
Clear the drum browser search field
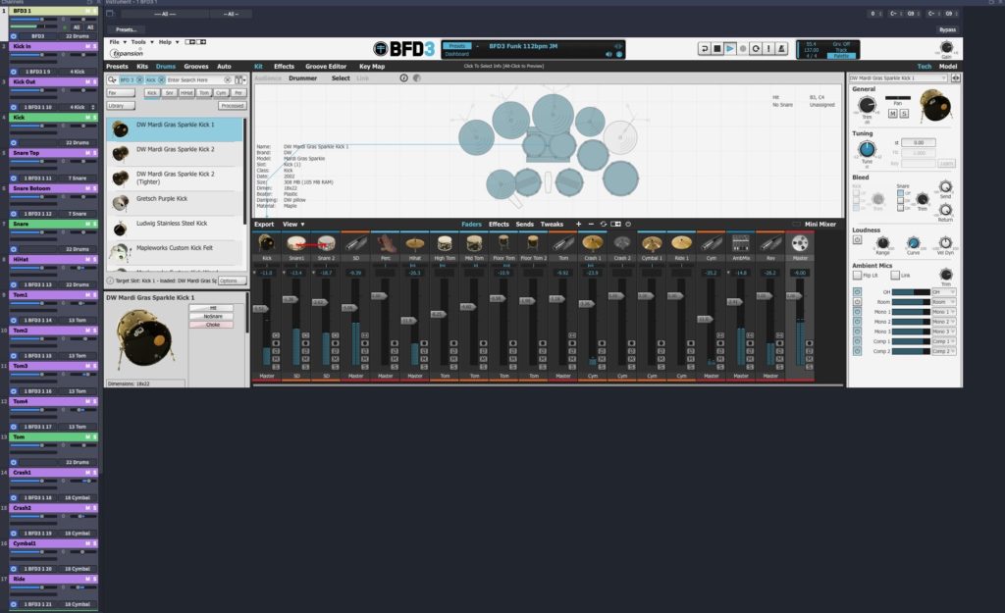227,80
